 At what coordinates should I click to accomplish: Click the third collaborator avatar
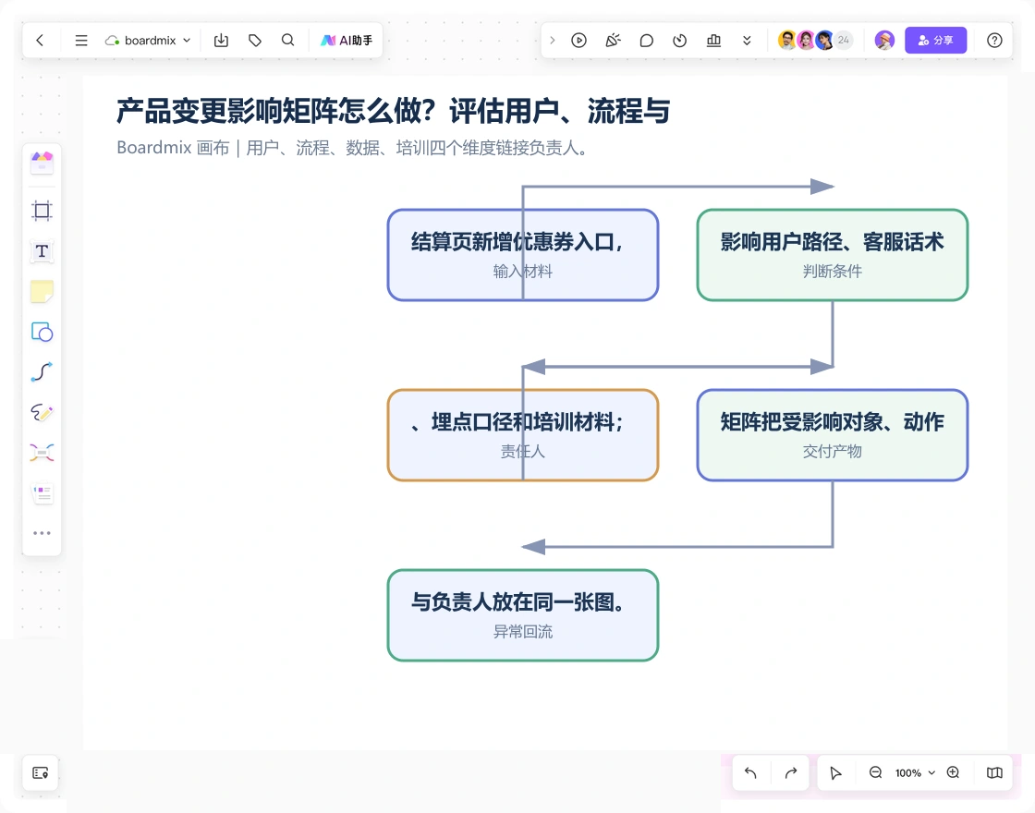(x=824, y=41)
